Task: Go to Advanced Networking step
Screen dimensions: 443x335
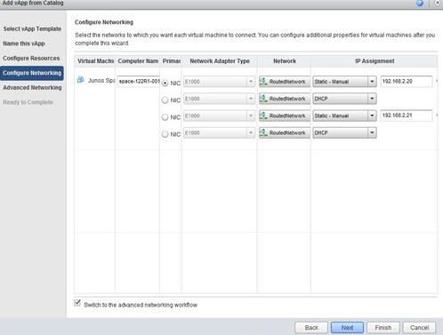Action: pos(32,88)
